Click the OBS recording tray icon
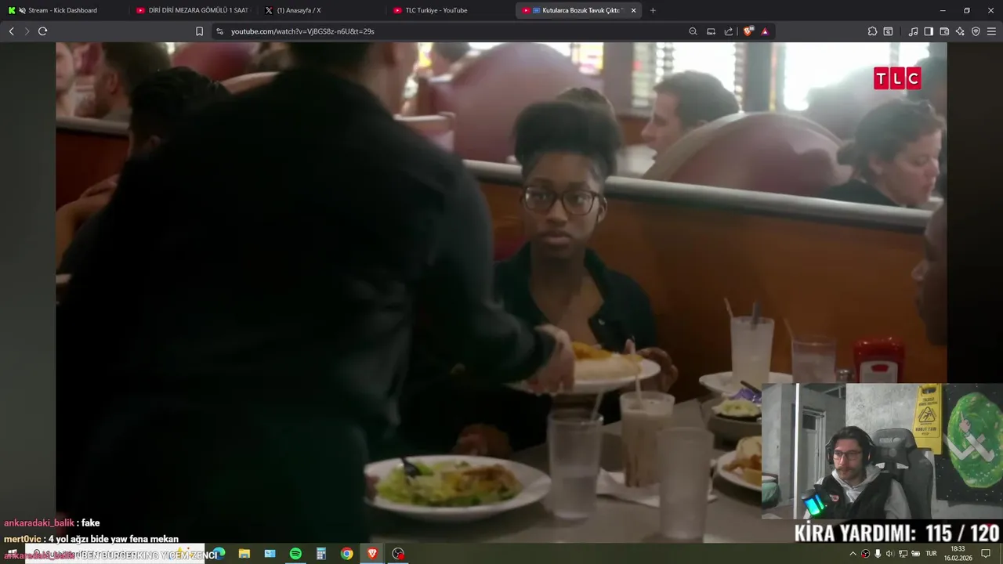Screen dimensions: 1003x564 (x=865, y=554)
